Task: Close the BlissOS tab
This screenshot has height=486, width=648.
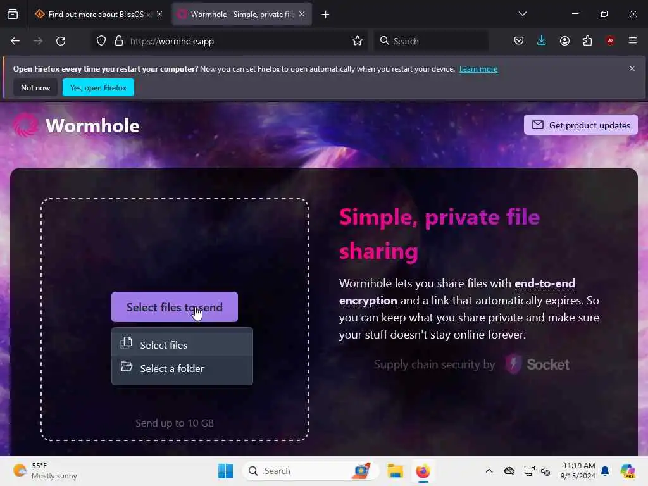Action: point(159,15)
